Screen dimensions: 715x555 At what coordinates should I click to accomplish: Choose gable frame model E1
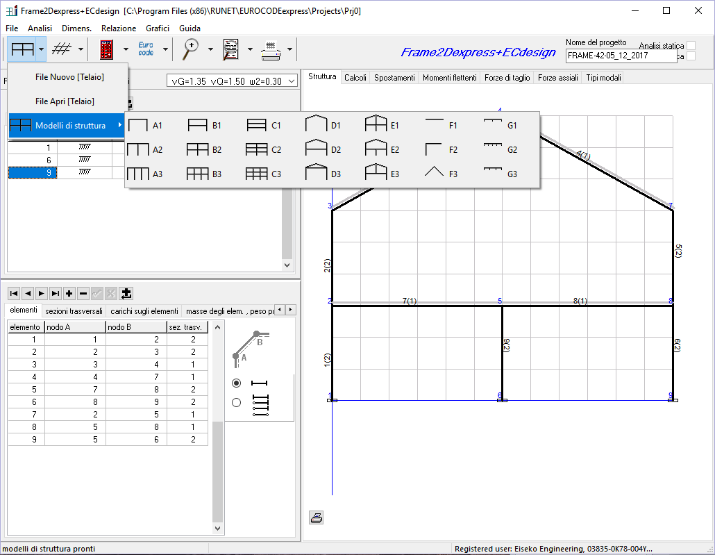click(382, 124)
